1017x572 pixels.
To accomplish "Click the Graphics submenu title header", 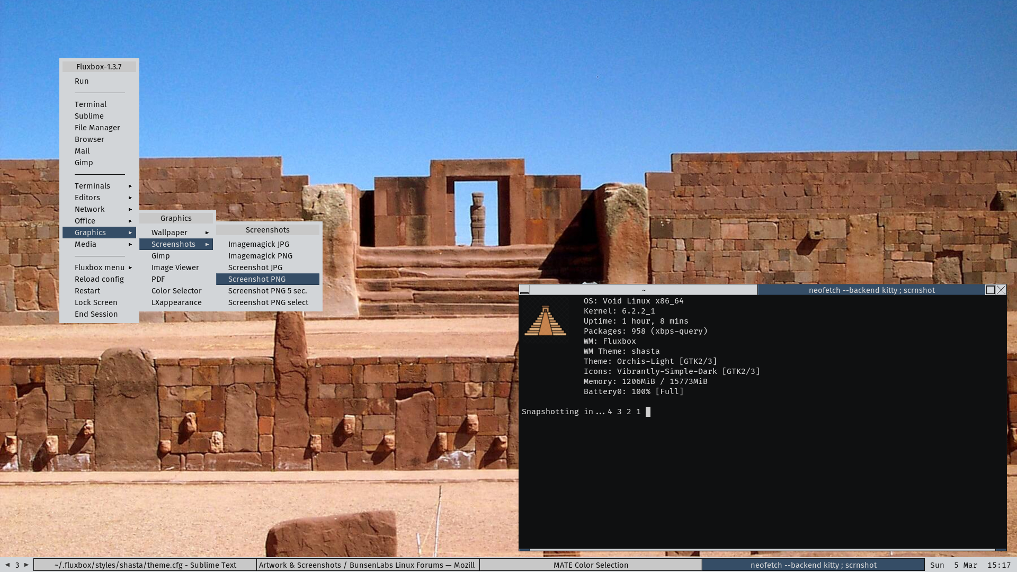I will coord(176,218).
